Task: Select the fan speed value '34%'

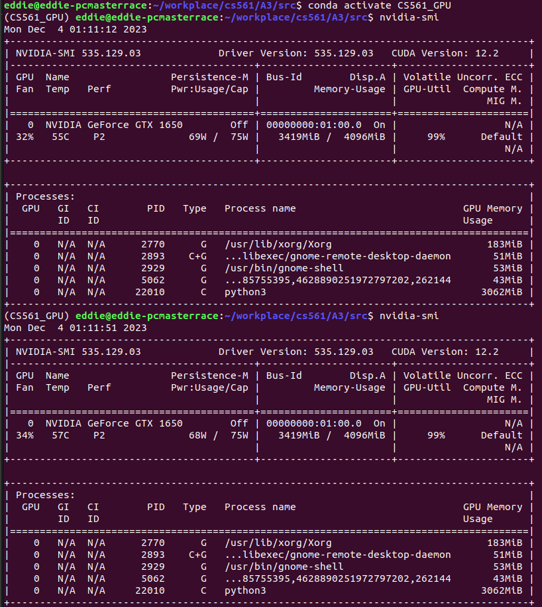Action: tap(25, 435)
